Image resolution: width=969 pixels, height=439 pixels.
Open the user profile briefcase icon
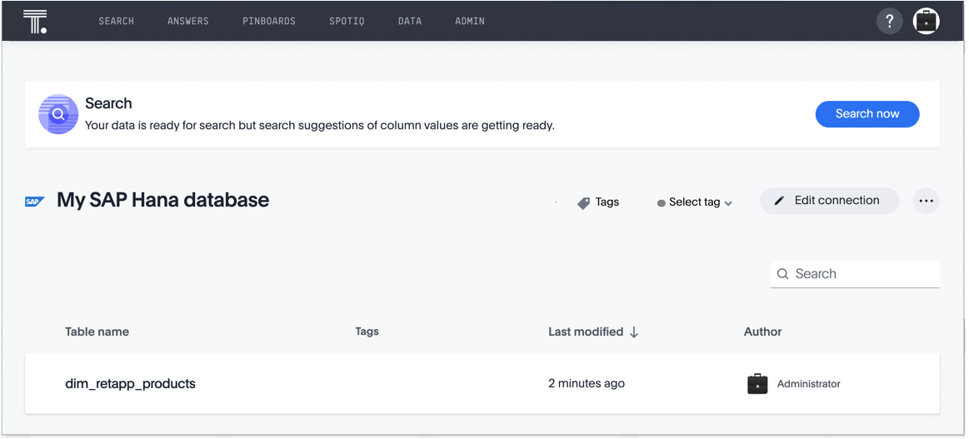click(x=926, y=21)
